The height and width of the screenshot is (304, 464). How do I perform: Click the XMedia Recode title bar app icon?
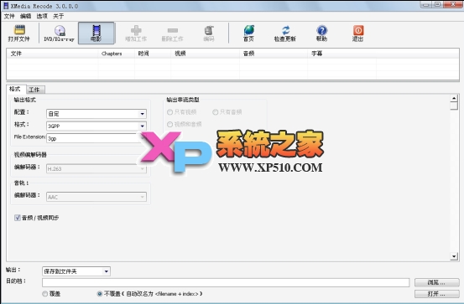pos(6,6)
